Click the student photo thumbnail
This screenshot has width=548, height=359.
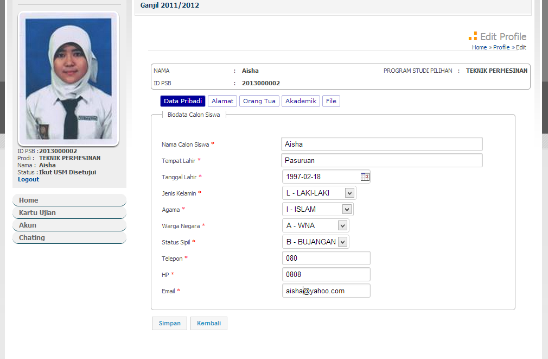(x=68, y=78)
